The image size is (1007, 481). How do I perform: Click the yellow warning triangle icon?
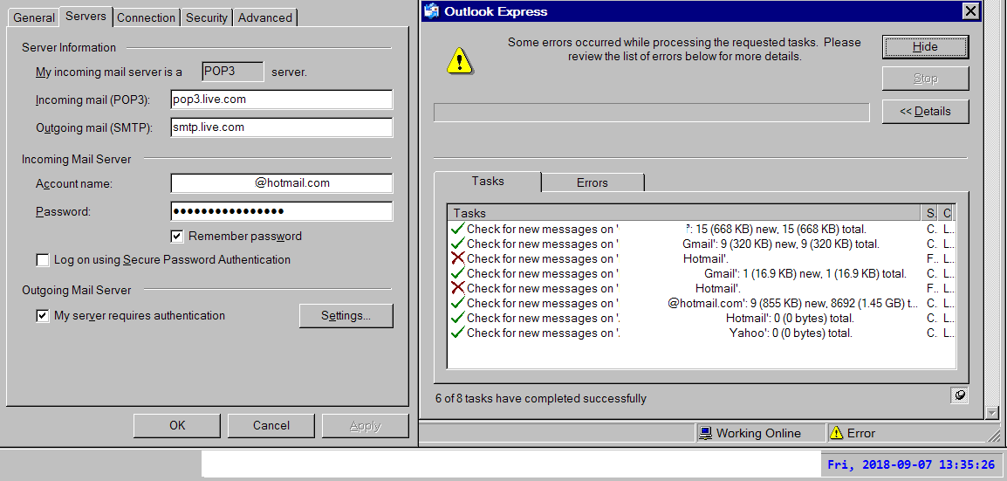click(x=459, y=59)
